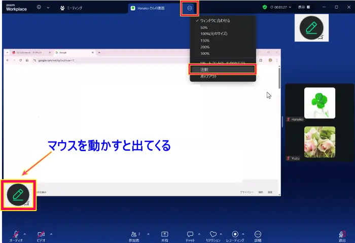Mute microphone with the オーディオ icon
The width and height of the screenshot is (355, 243).
tap(16, 234)
